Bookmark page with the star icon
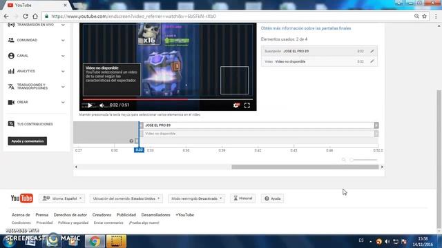Viewport: 442px width, 248px height. (424, 17)
